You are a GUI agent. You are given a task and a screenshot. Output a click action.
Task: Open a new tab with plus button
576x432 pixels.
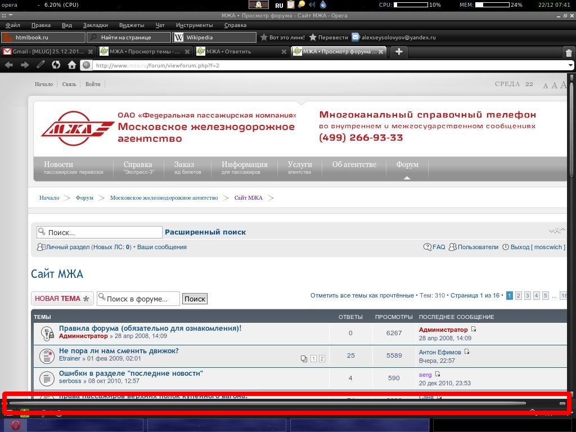(399, 52)
